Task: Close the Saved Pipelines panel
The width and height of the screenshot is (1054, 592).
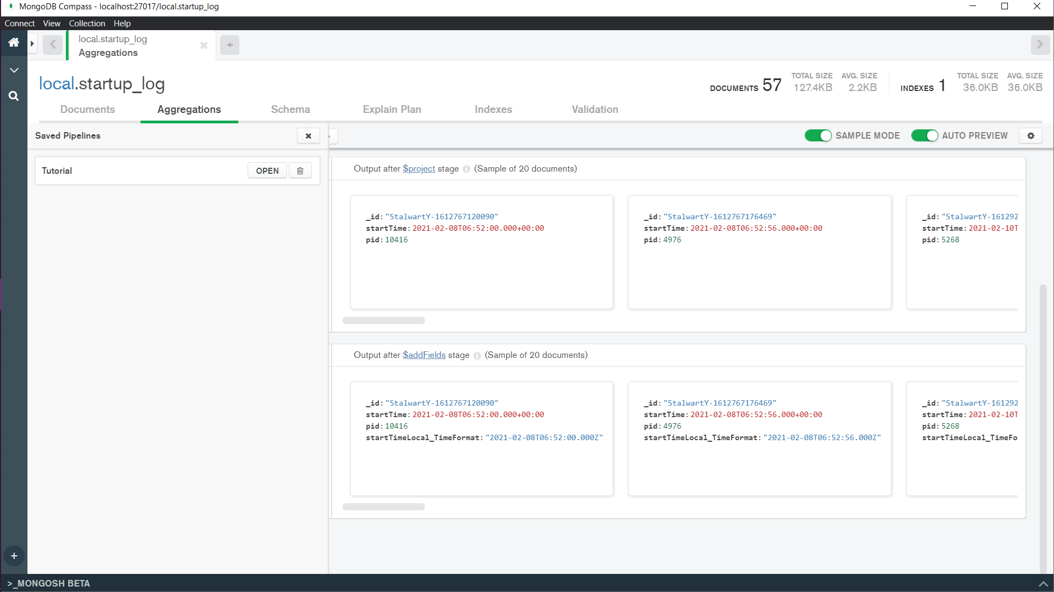Action: [x=309, y=136]
